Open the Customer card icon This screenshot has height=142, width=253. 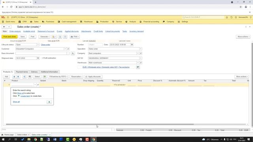pyautogui.click(x=68, y=49)
